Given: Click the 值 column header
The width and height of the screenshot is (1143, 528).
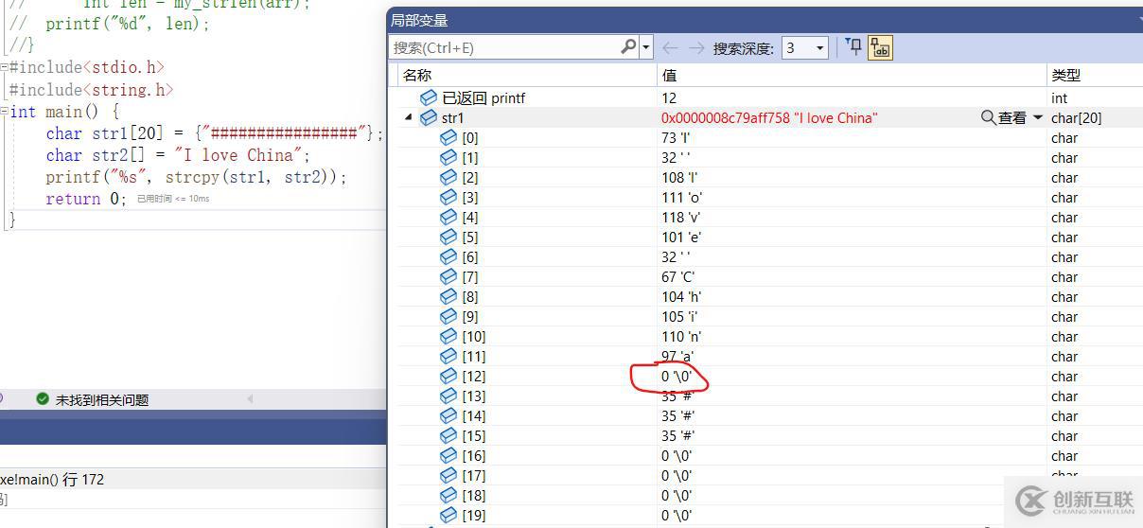Looking at the screenshot, I should tap(669, 75).
